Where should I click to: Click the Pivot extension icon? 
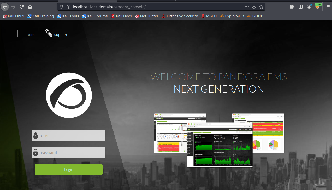pos(318,6)
